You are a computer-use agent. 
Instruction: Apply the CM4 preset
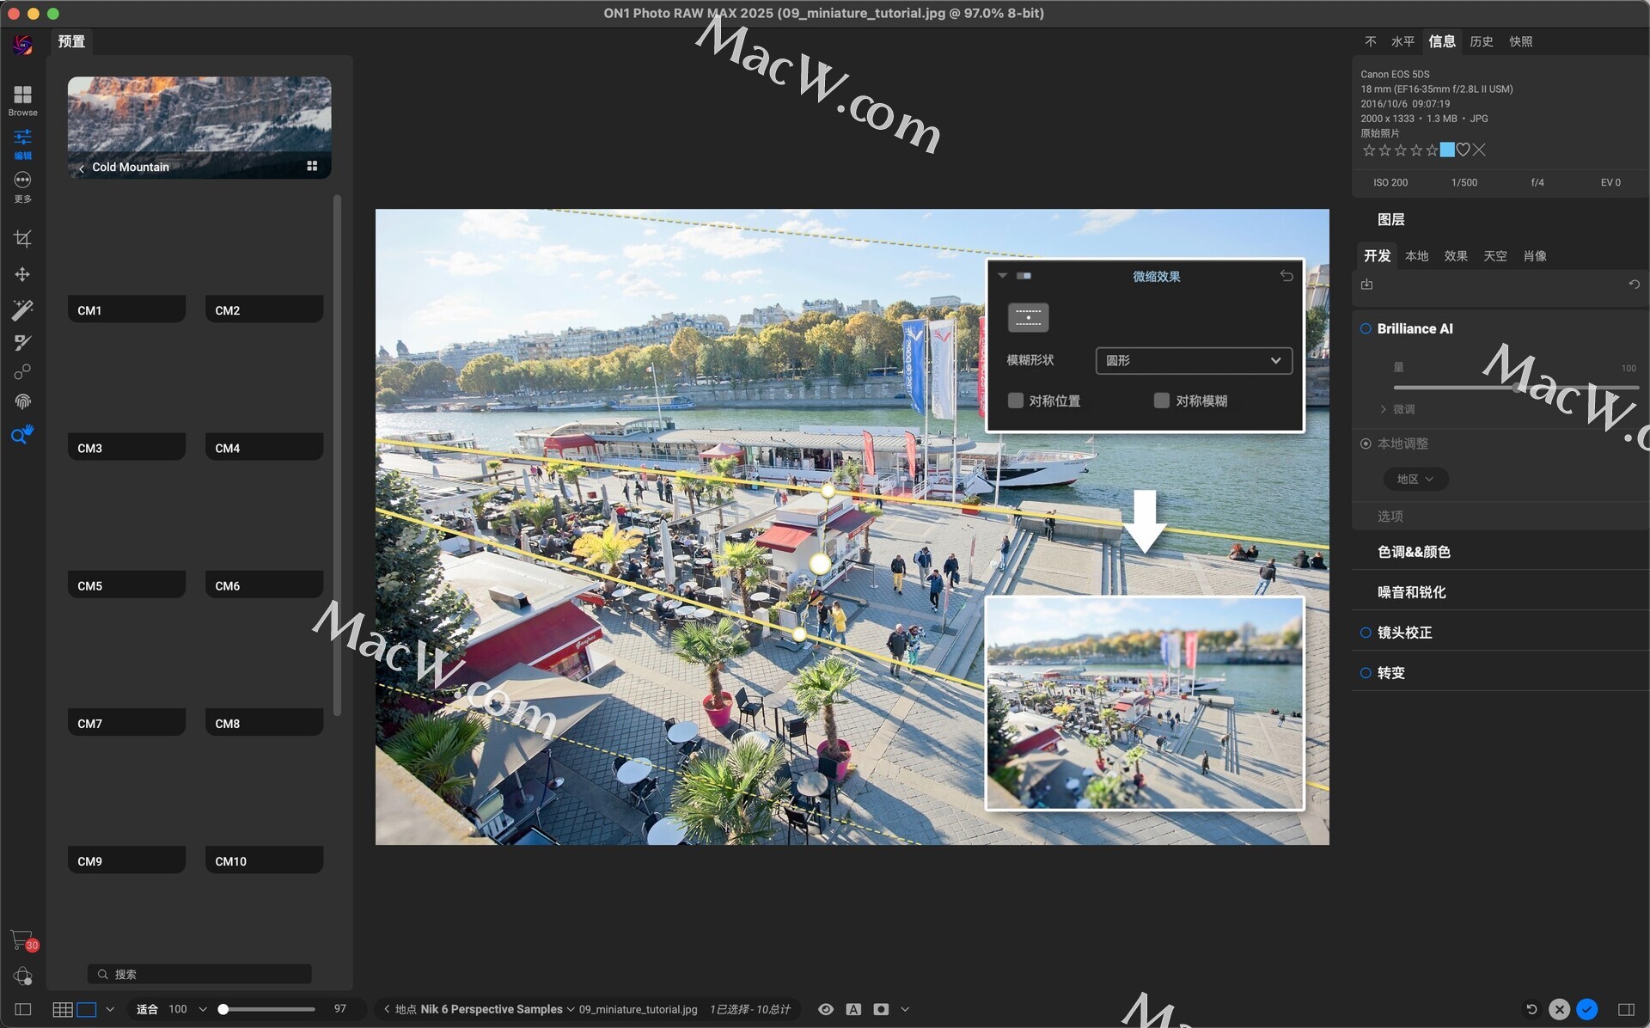coord(264,447)
